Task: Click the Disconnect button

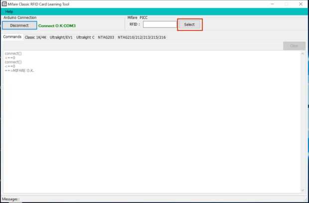Action: point(19,25)
